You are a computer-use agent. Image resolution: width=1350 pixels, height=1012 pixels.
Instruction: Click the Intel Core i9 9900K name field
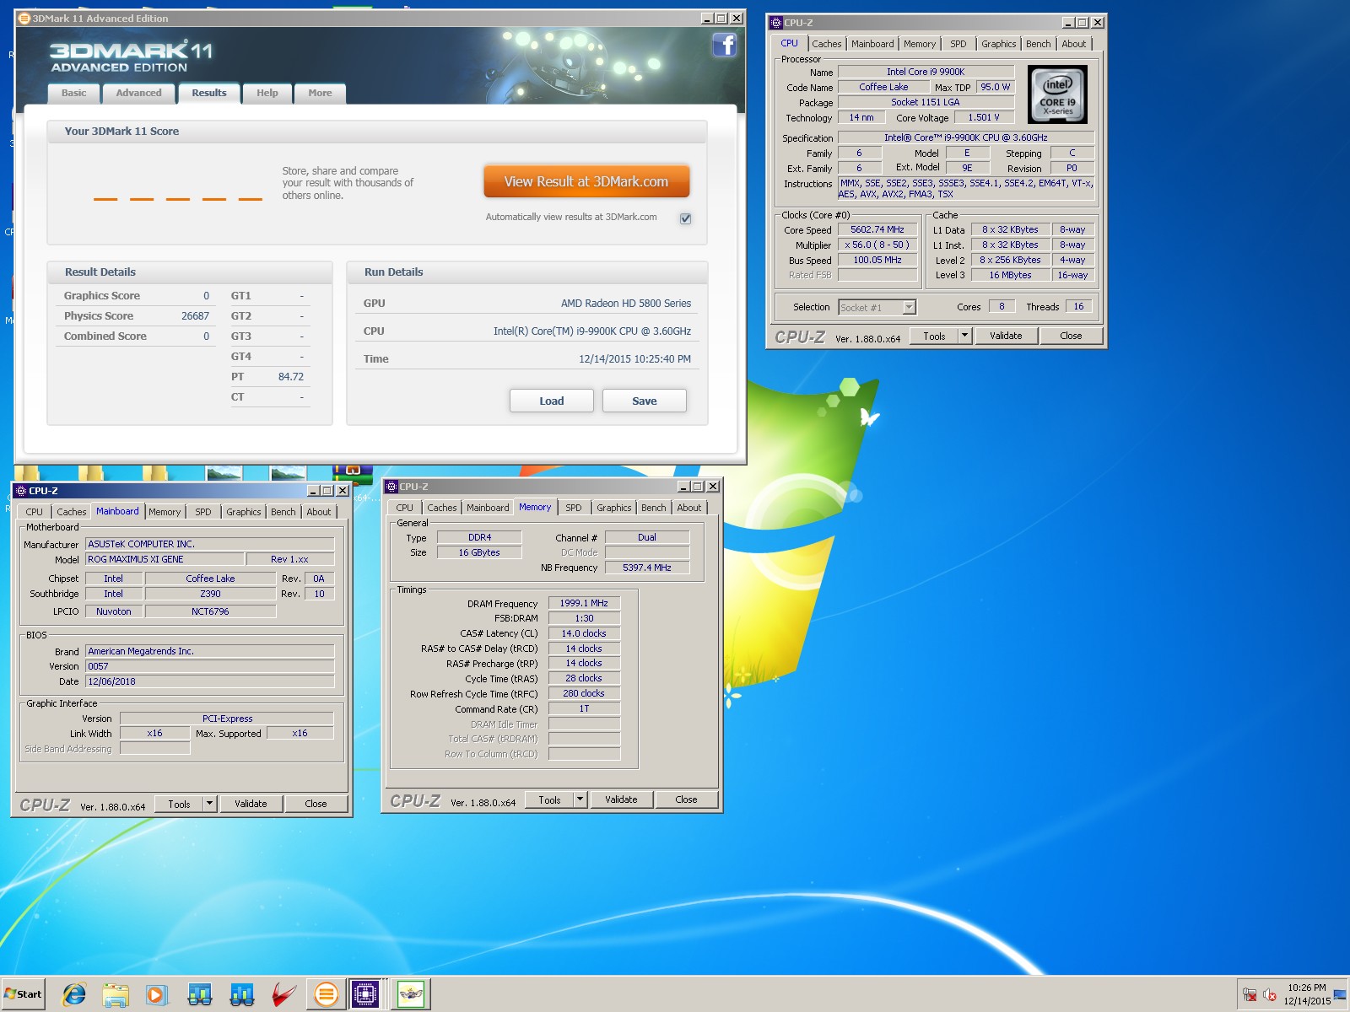(x=925, y=72)
